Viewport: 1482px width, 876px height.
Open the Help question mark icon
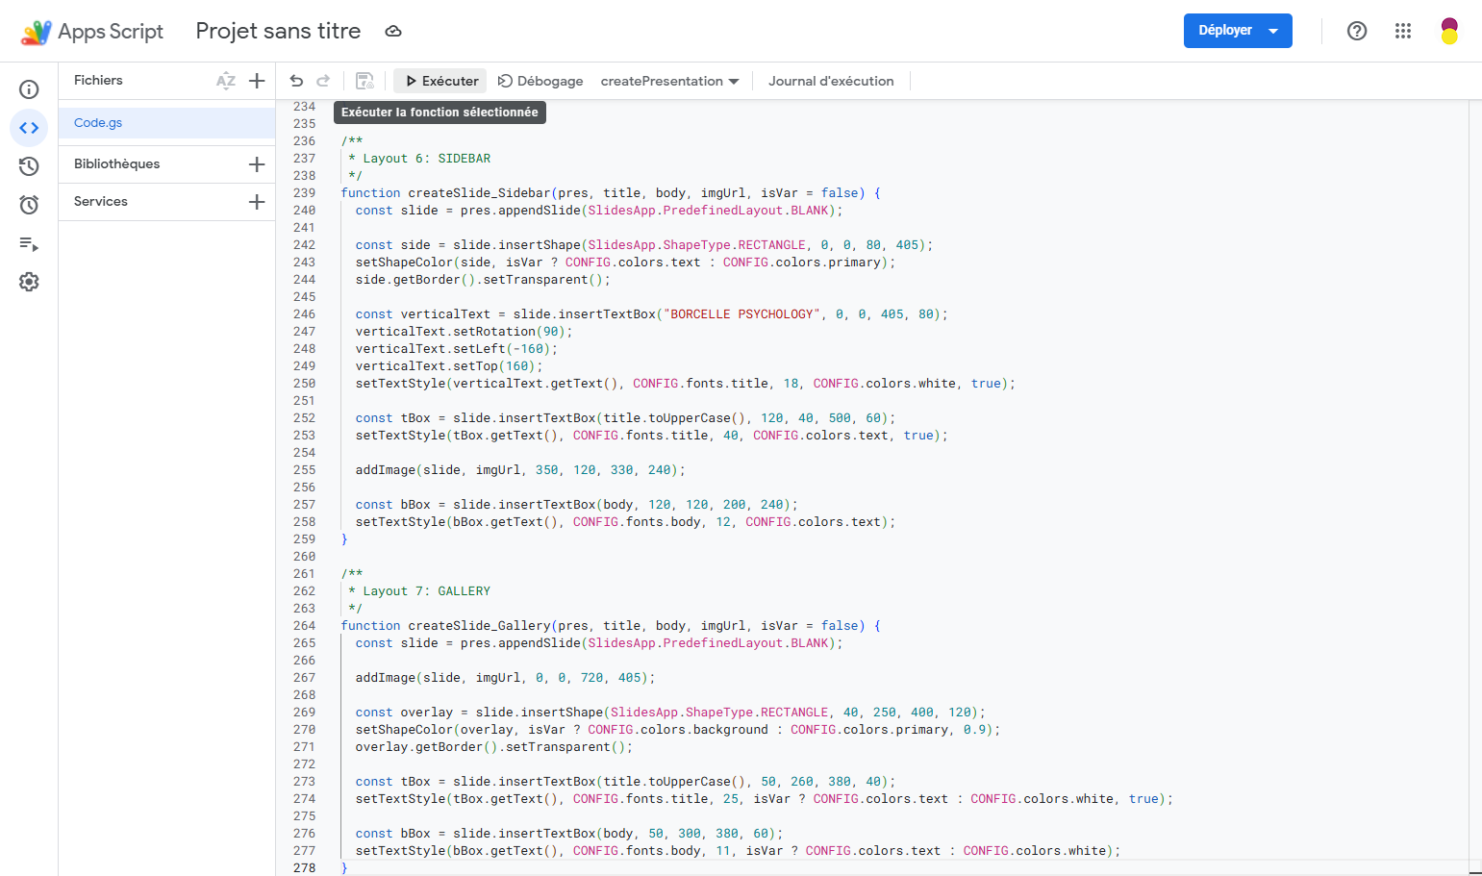(x=1357, y=31)
